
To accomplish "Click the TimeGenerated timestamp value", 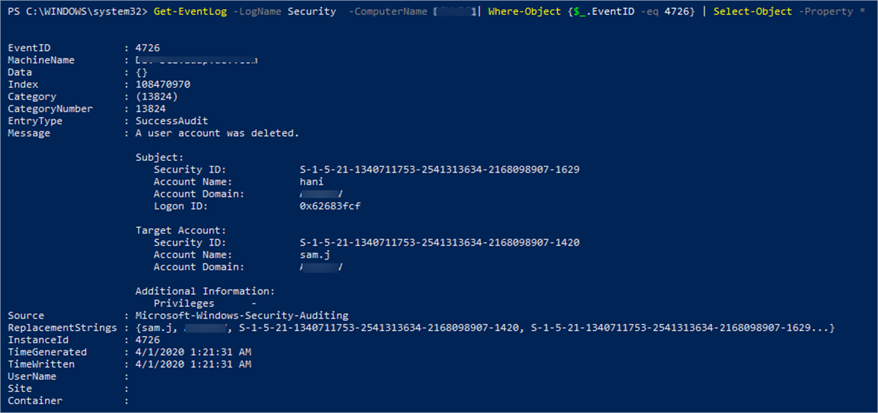I will click(x=193, y=352).
